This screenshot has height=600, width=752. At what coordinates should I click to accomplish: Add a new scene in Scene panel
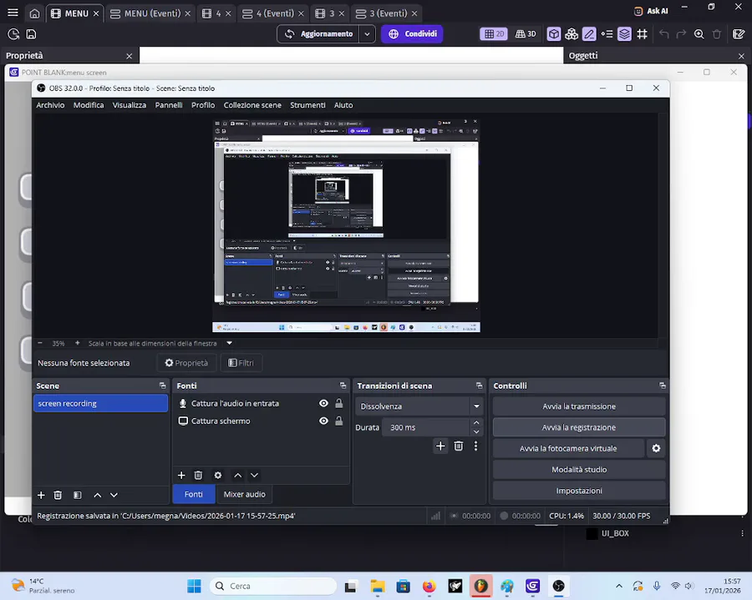click(41, 495)
